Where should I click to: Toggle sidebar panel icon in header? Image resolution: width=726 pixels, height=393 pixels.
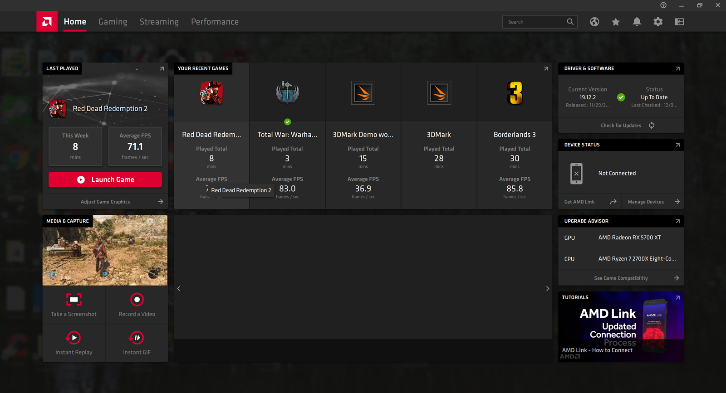tap(679, 22)
